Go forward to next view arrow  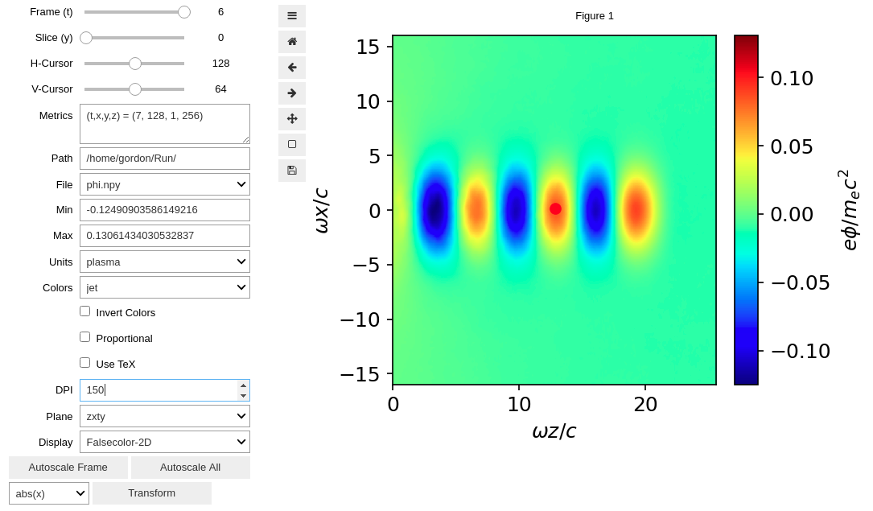point(292,93)
